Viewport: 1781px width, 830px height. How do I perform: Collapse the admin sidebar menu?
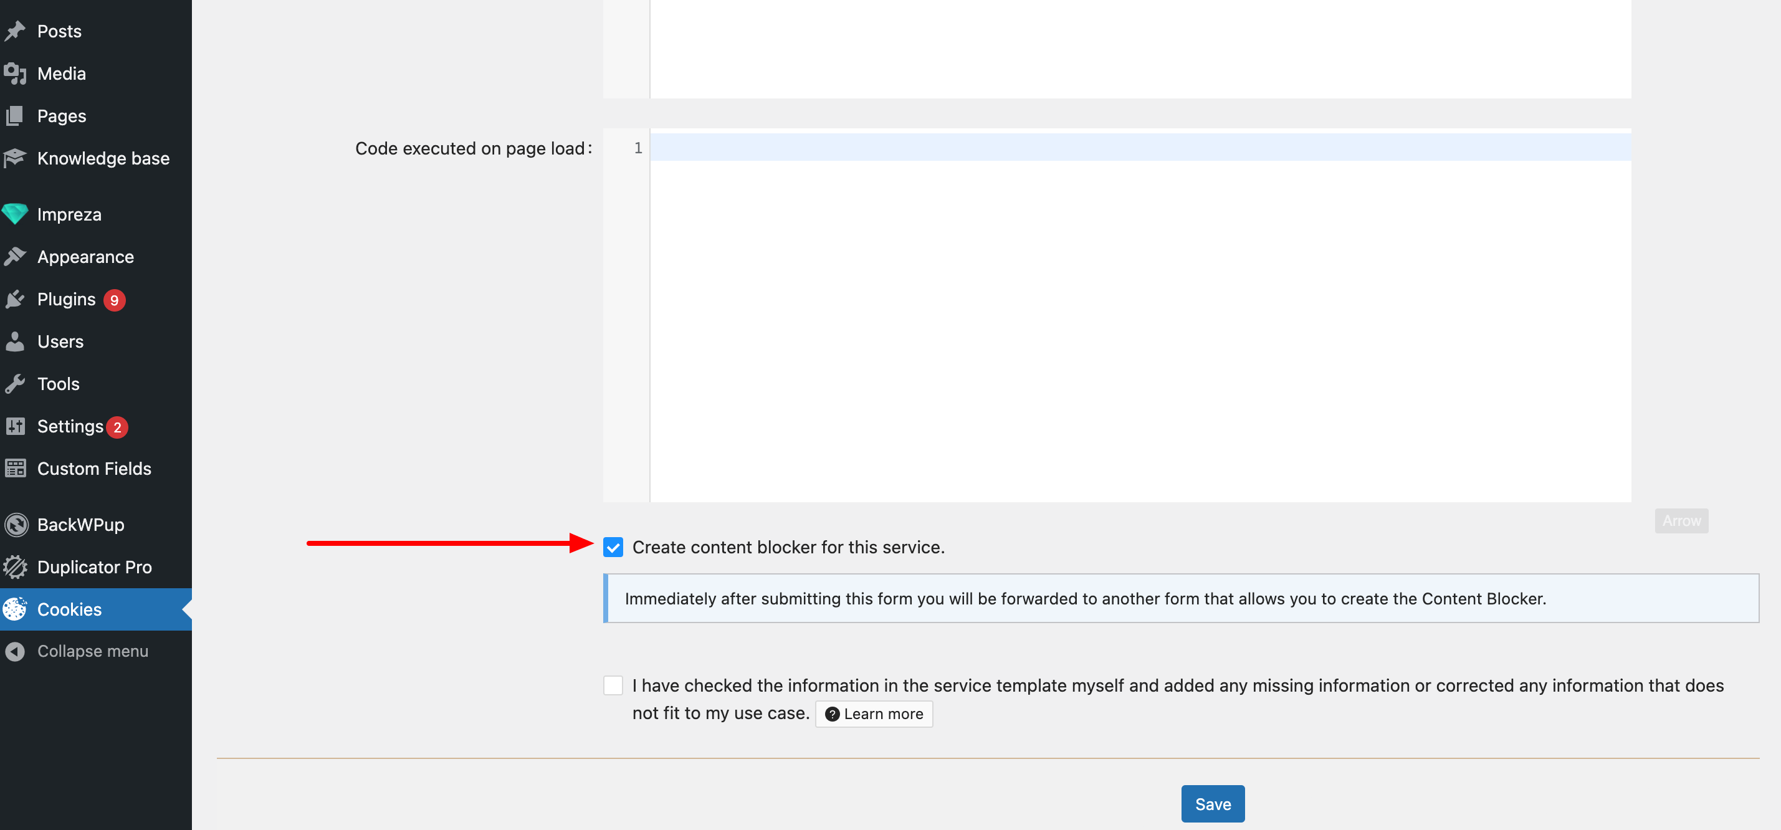(92, 651)
